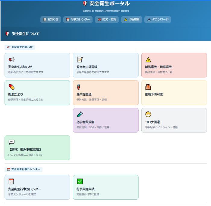The height and width of the screenshot is (206, 211).
Task: Click text いつでも気軽にご相談ください
Action: [x=26, y=155]
